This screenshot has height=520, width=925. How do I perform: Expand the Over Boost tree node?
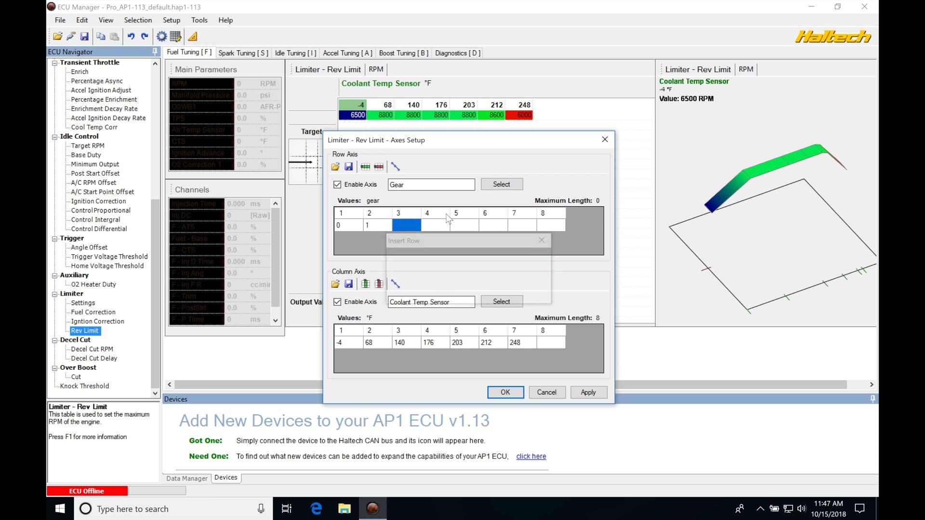54,367
